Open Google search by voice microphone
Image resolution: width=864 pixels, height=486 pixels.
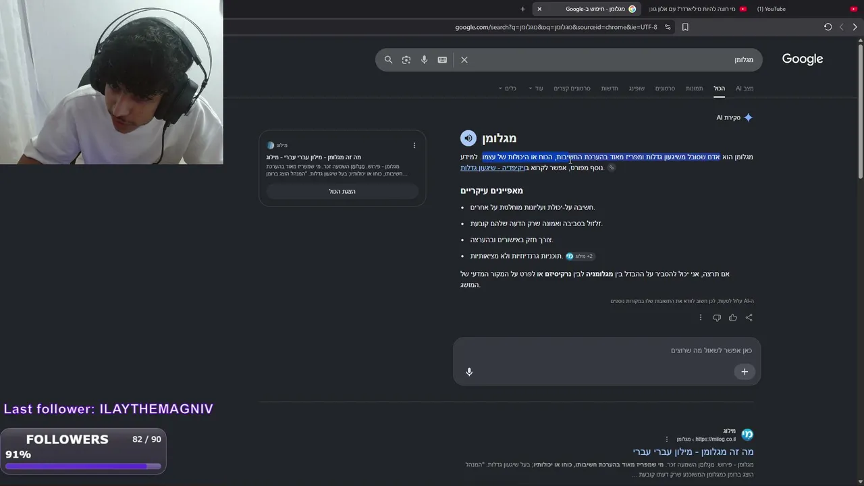[424, 59]
